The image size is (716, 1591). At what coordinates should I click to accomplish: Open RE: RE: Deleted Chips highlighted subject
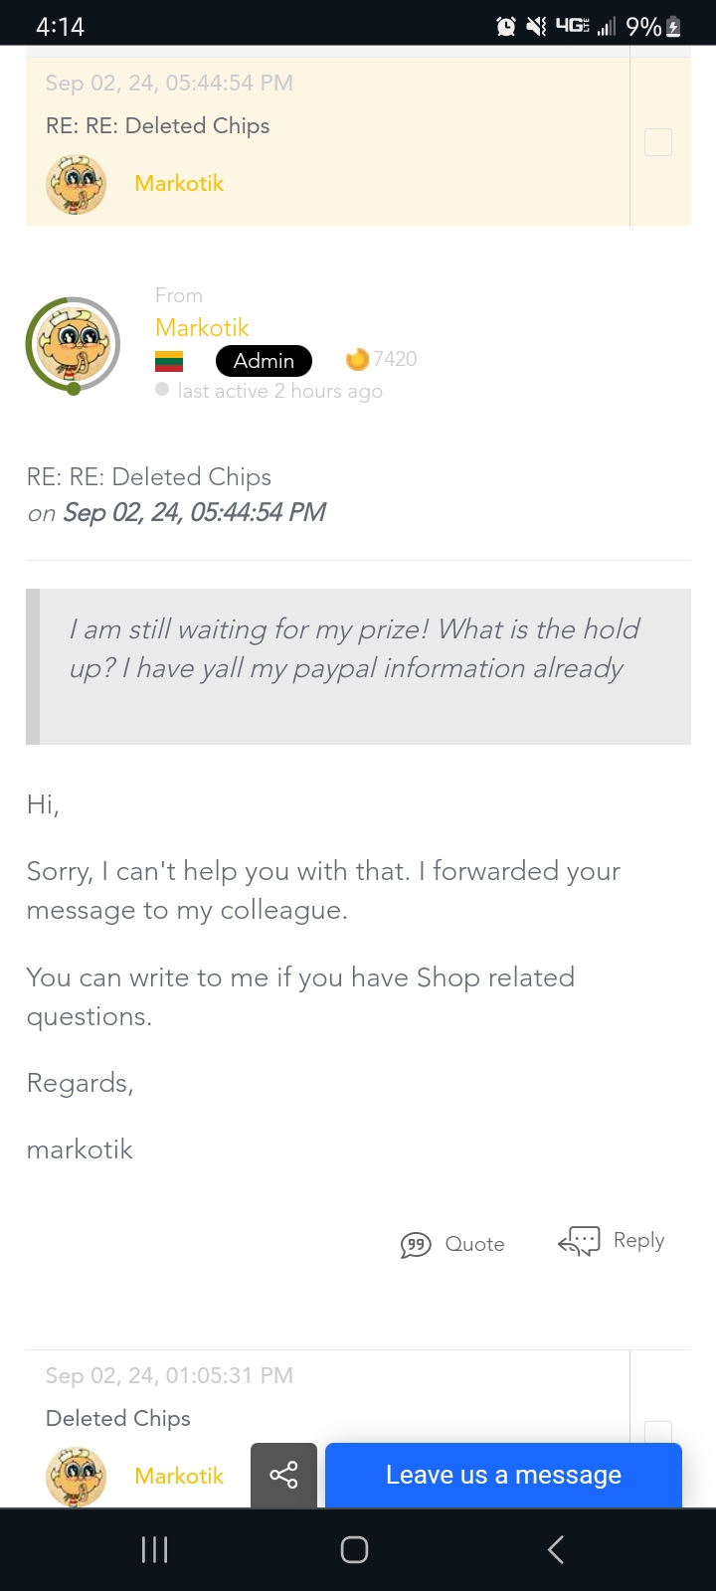coord(158,125)
